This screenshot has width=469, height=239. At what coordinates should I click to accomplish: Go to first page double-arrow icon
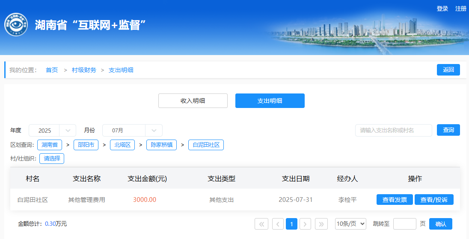click(x=261, y=224)
